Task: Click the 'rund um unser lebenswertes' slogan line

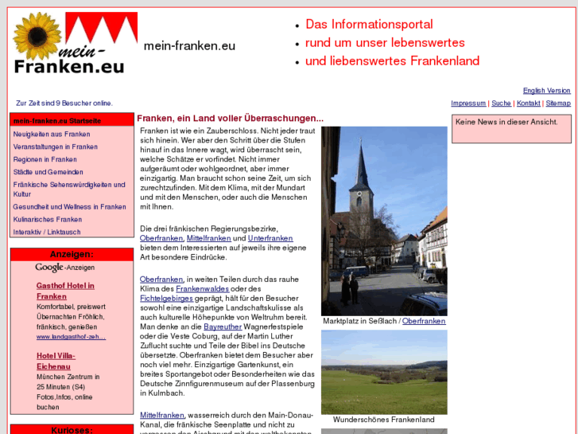Action: [385, 42]
